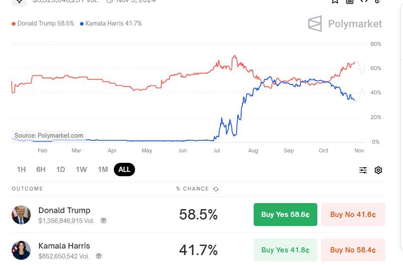Click the Donald Trump outcome name

[64, 210]
